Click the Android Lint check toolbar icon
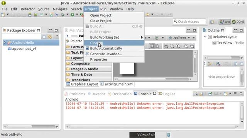 coord(42,15)
